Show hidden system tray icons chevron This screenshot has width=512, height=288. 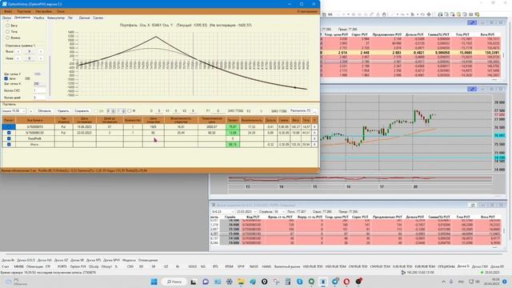point(443,282)
